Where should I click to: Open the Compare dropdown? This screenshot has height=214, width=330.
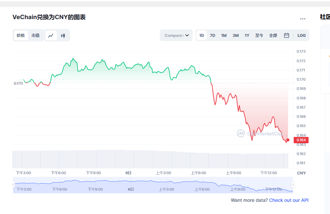(x=176, y=35)
